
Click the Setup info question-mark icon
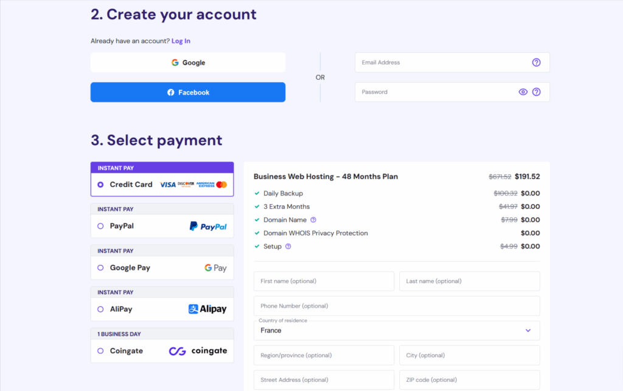point(288,247)
